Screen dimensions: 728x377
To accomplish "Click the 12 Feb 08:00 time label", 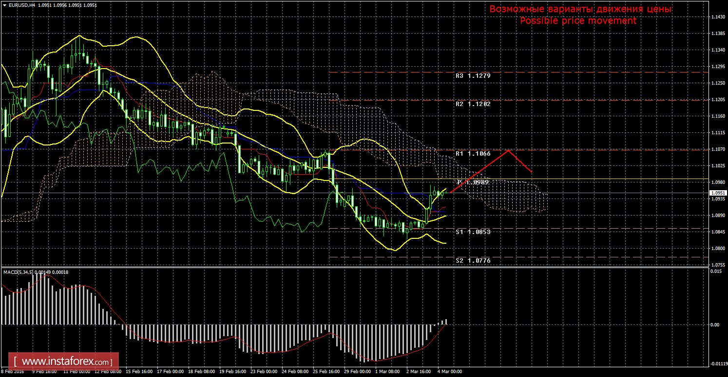I will click(x=107, y=372).
